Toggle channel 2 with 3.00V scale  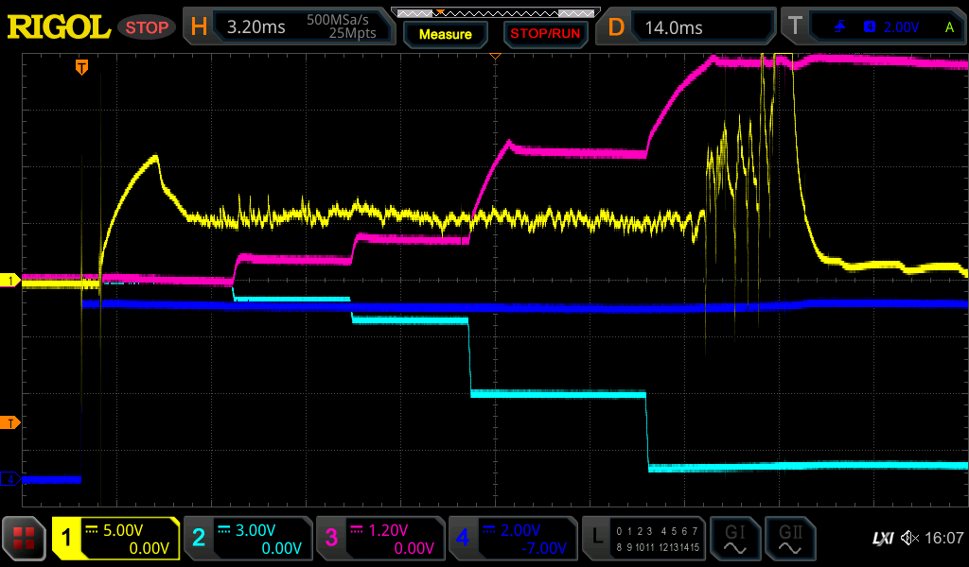[x=247, y=539]
